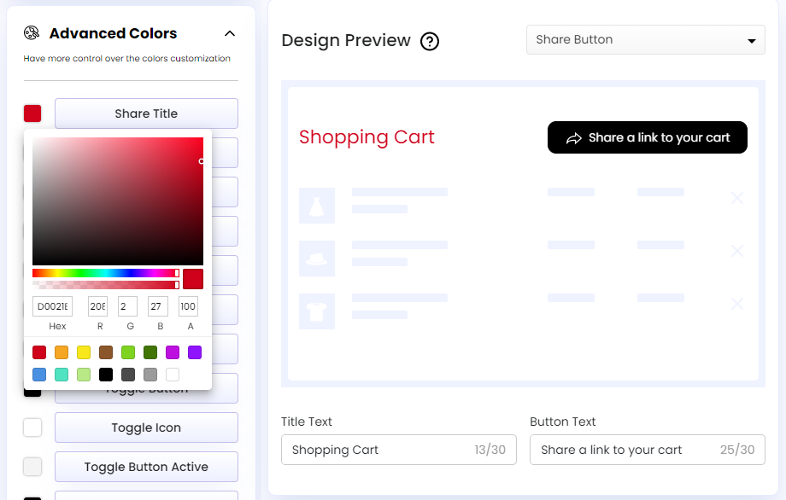Open the Share Button preview dropdown

pyautogui.click(x=645, y=40)
